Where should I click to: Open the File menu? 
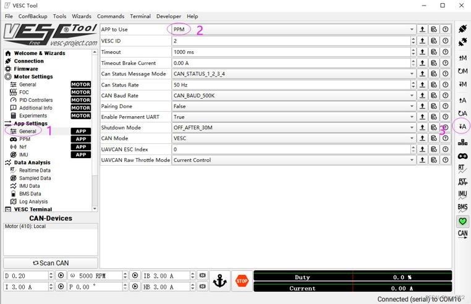(x=9, y=16)
